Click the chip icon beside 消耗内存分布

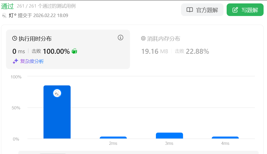tap(143, 39)
